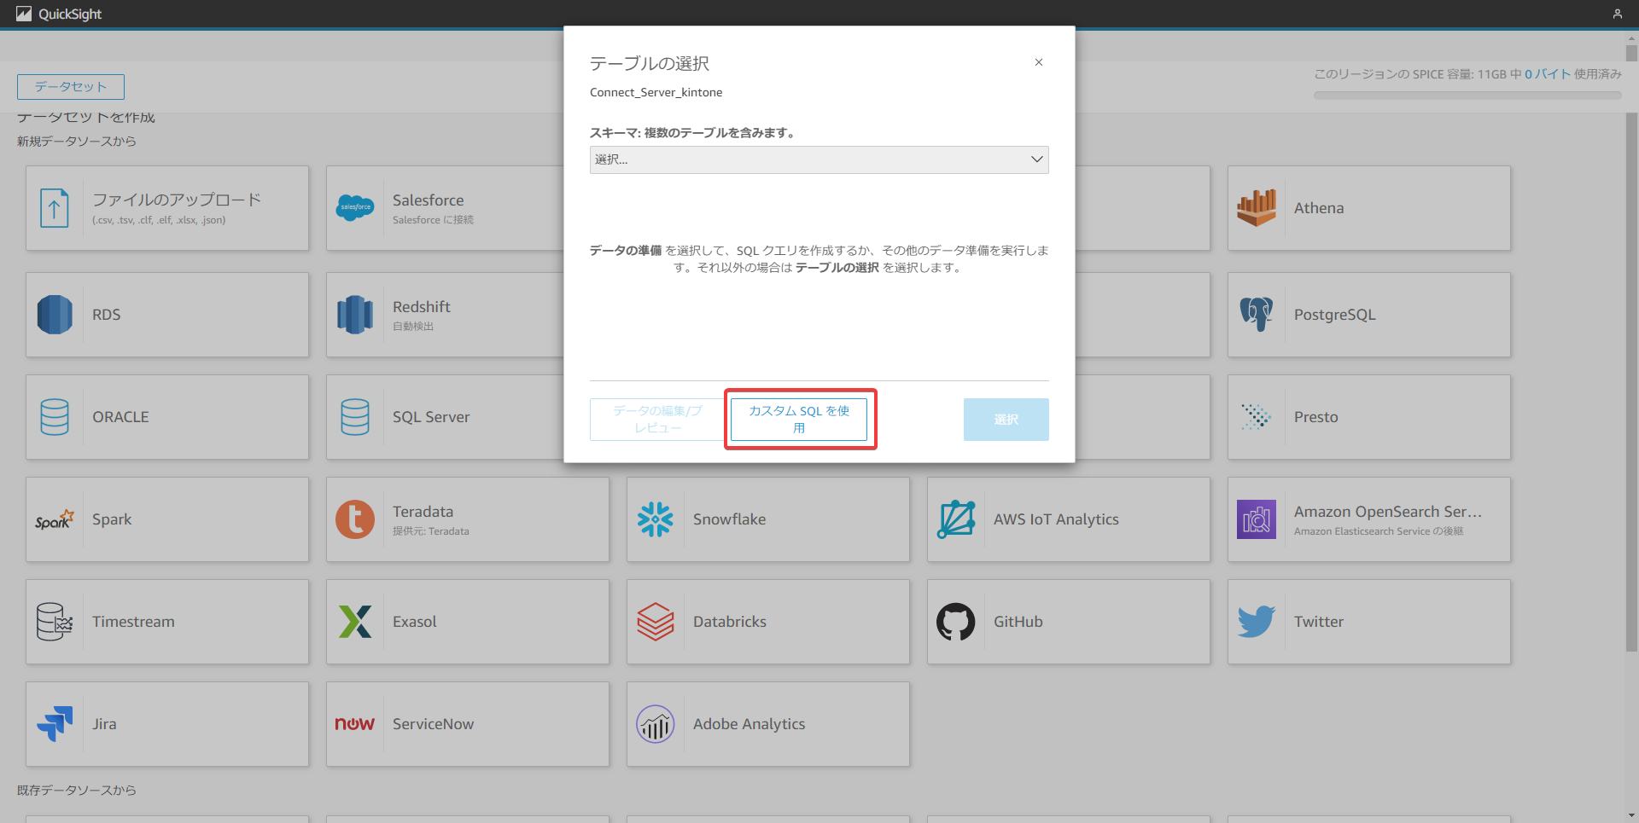This screenshot has width=1639, height=823.
Task: Click the Databricks icon
Action: pyautogui.click(x=656, y=622)
